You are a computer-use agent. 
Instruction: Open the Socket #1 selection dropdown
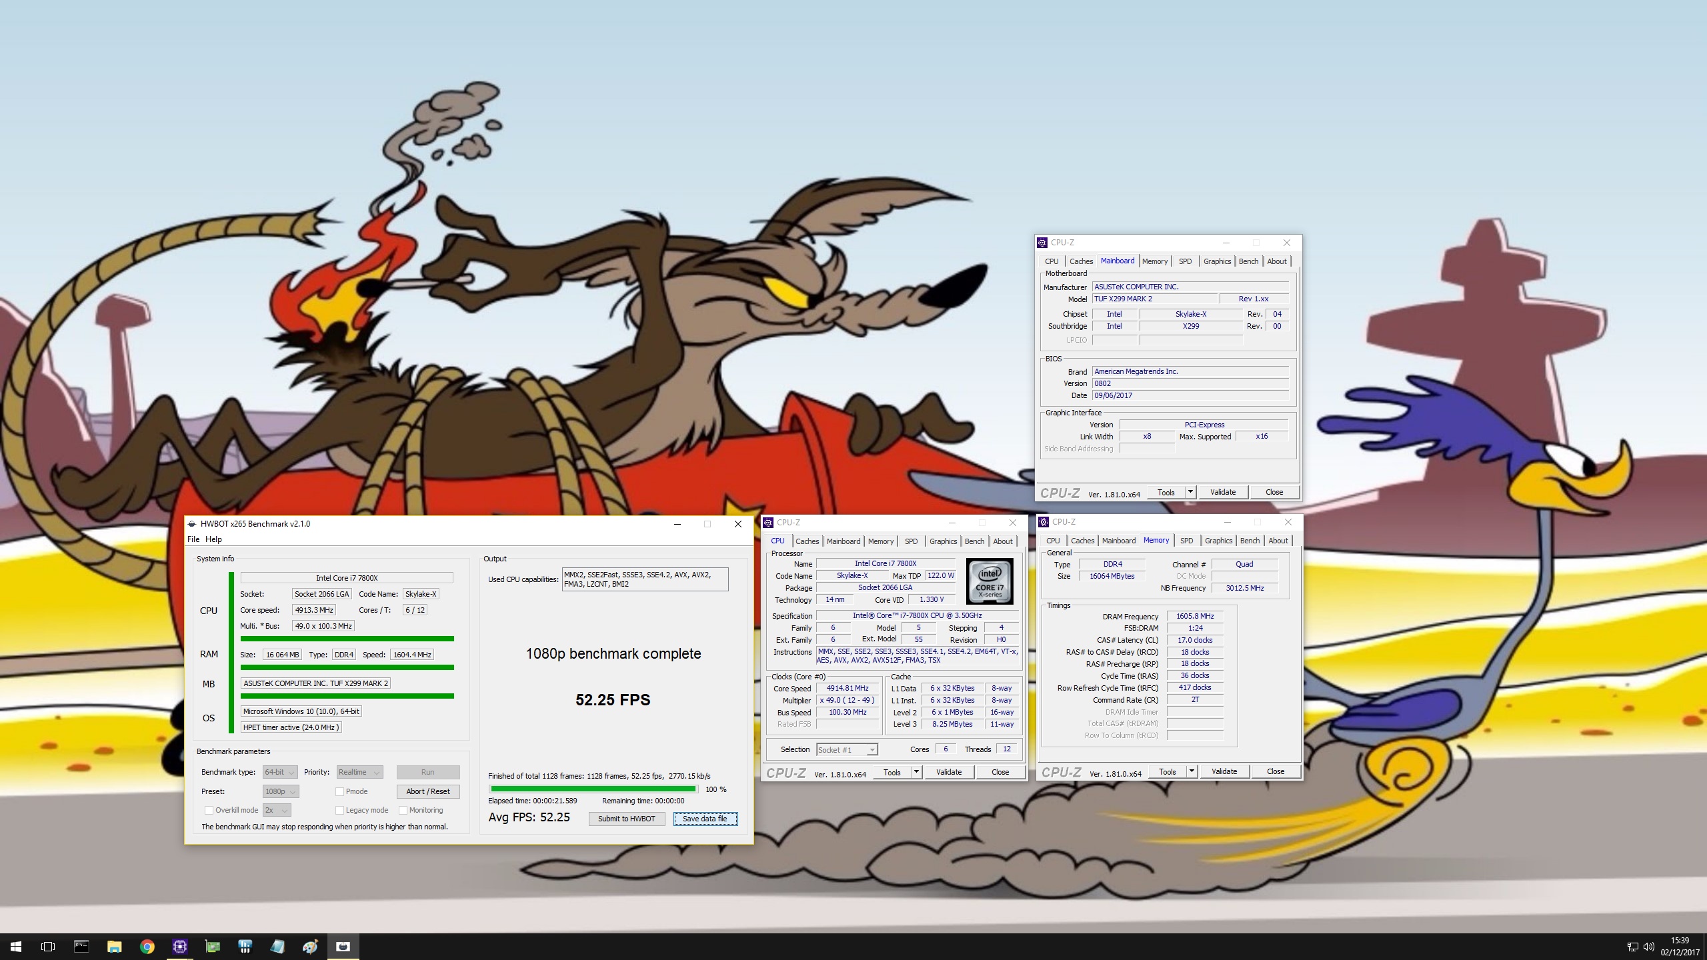(x=847, y=750)
